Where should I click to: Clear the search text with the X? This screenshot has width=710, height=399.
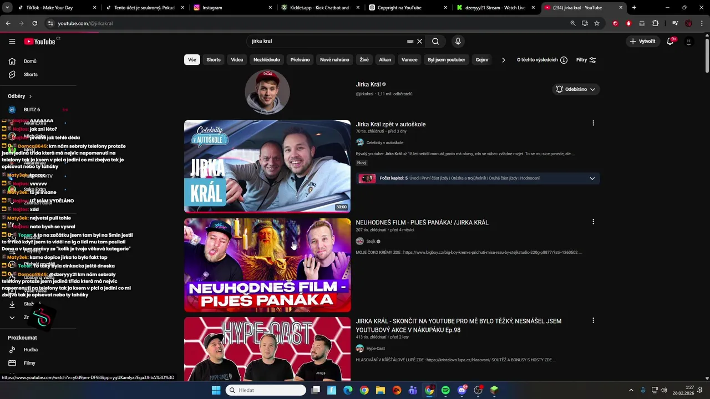(419, 41)
